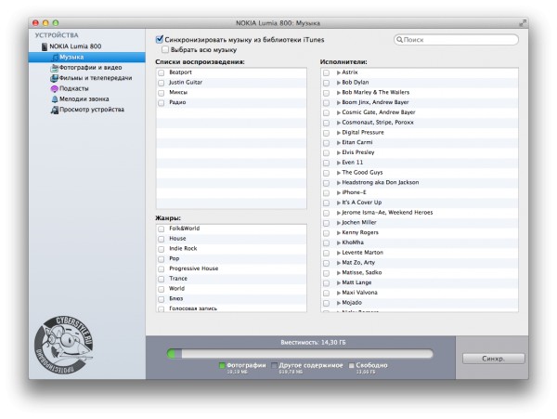This screenshot has width=557, height=419.
Task: Click artist name Levente Marton
Action: [x=362, y=253]
